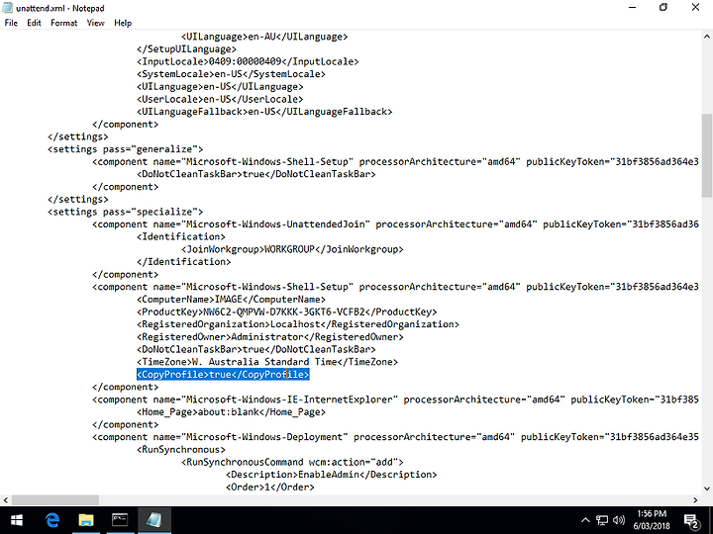
Task: Click the opening RunSynchronous tag line
Action: pos(181,450)
